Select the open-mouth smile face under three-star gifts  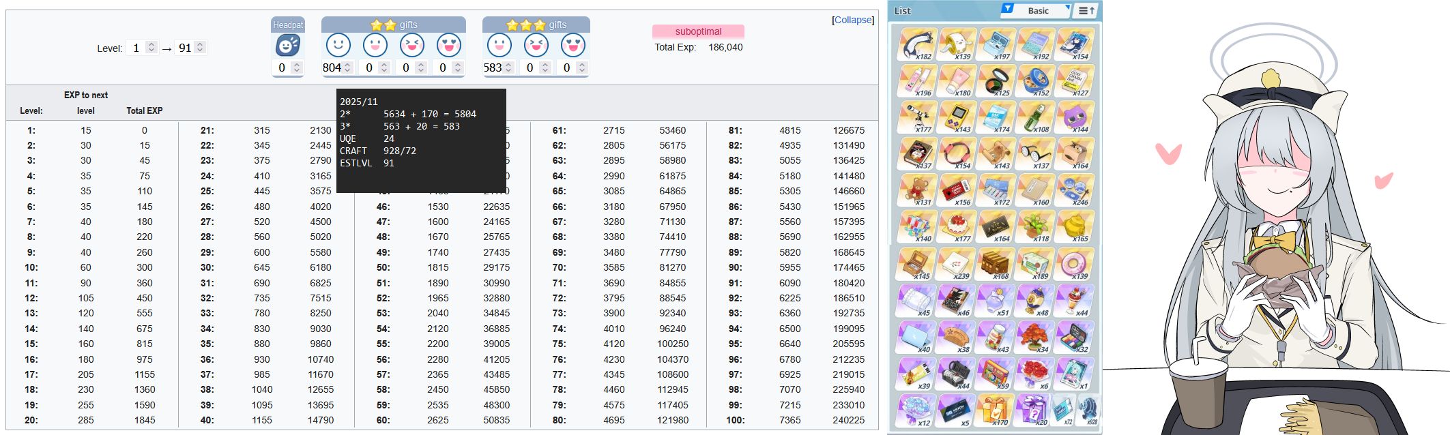coord(499,45)
